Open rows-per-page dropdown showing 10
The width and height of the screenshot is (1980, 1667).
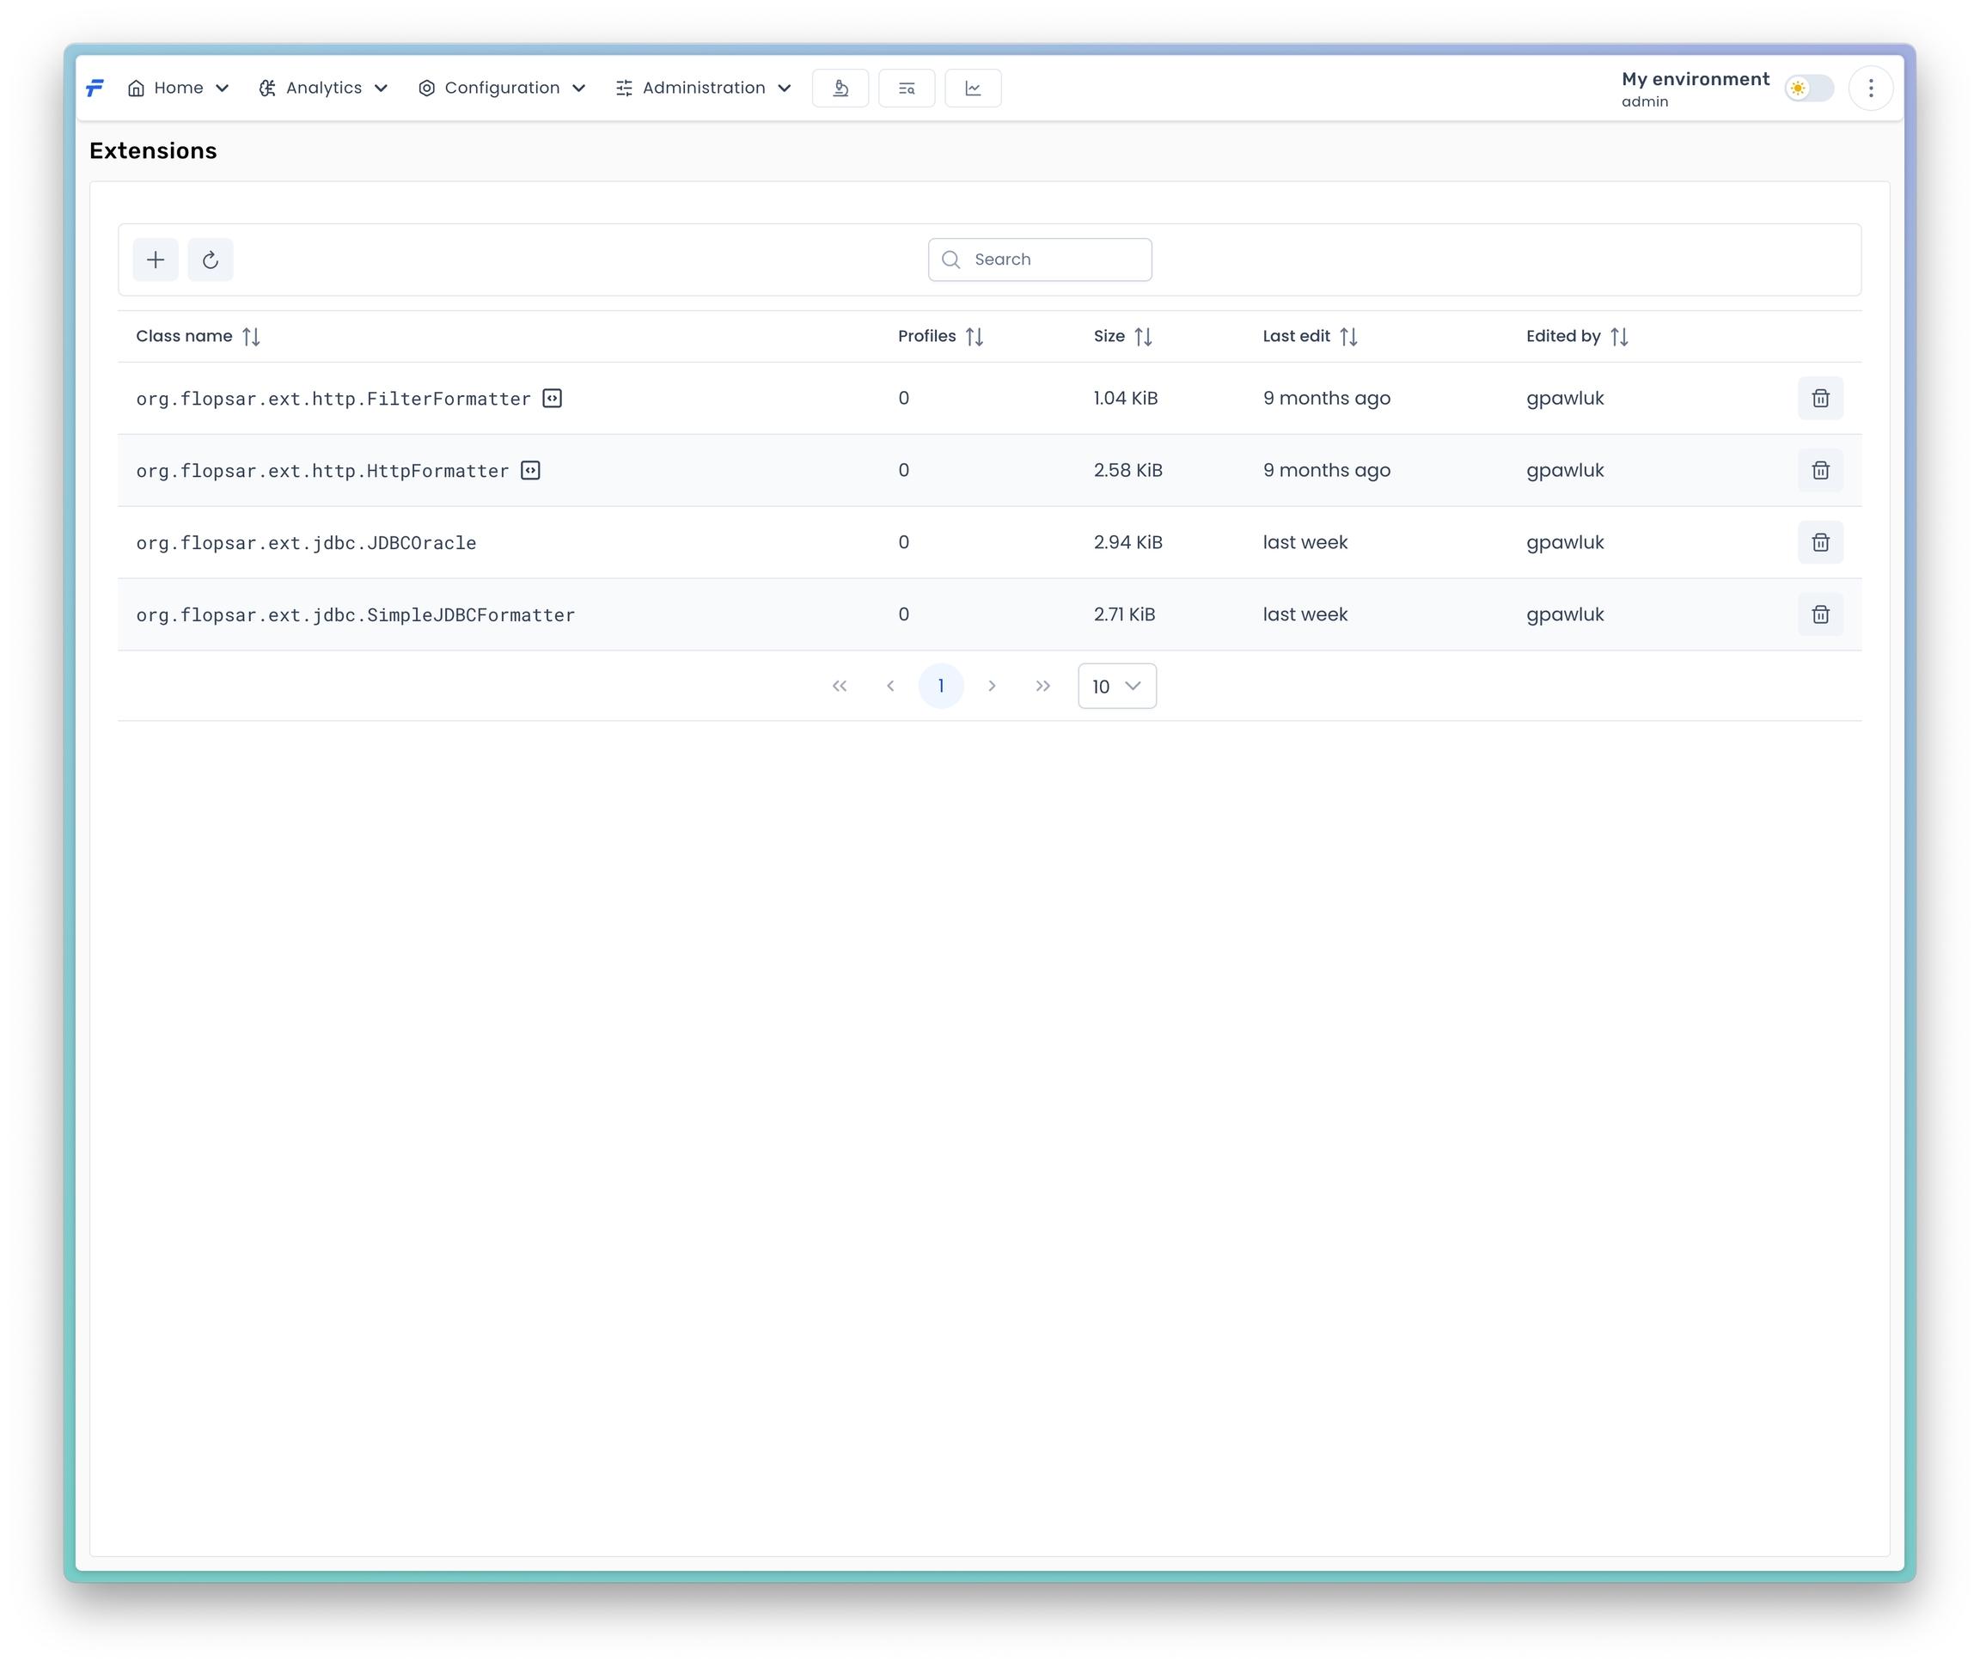[x=1116, y=686]
